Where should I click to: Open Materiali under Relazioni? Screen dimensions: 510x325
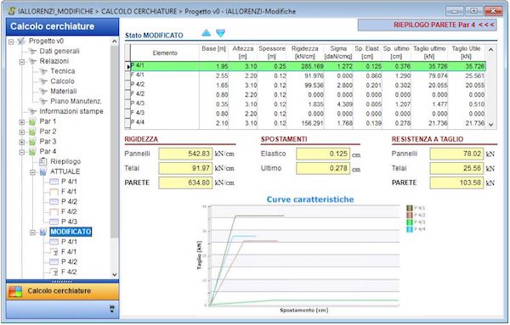tap(64, 92)
